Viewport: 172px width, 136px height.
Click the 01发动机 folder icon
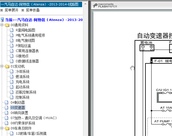pyautogui.click(x=7, y=66)
